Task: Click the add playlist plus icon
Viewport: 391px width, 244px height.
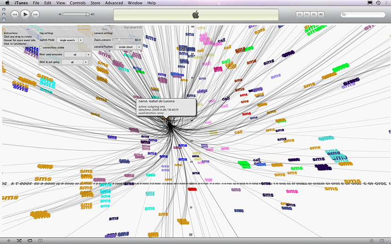Action: (8, 241)
